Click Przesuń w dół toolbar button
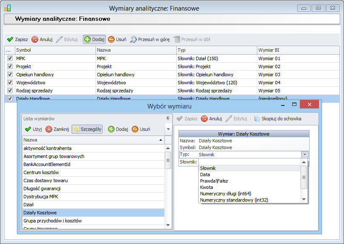 192,39
